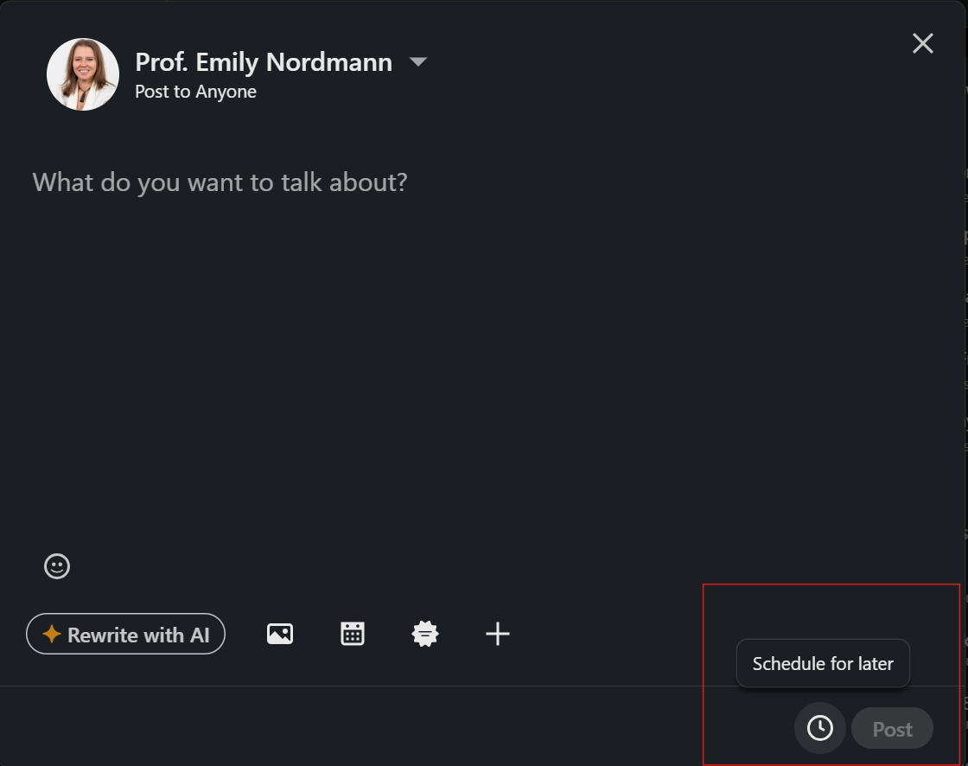
Task: Change audience via 'Post to Anyone'
Action: click(195, 92)
